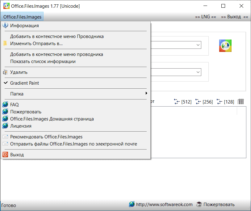
Task: Click the »» LNG «« language button
Action: pos(206,17)
